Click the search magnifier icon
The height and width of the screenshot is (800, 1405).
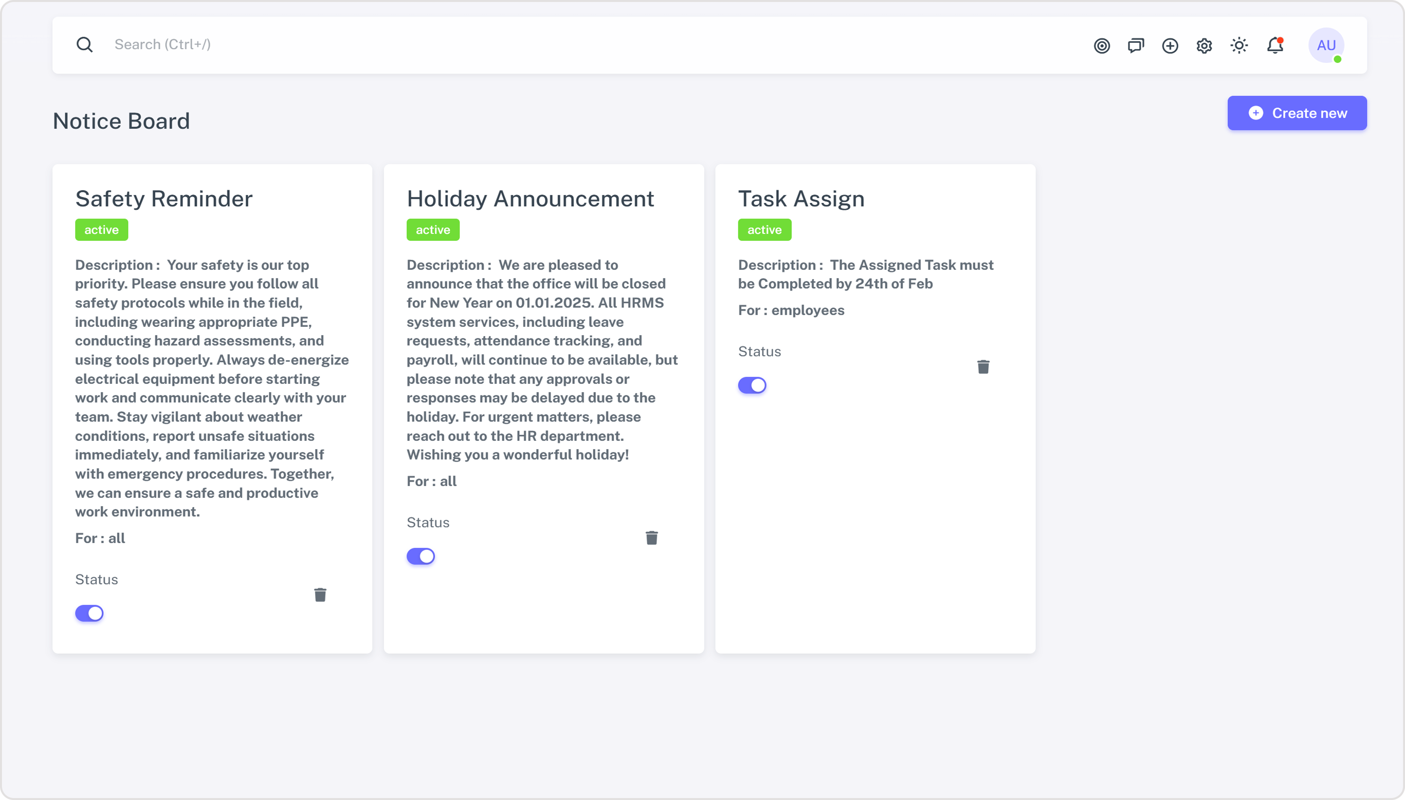pos(85,45)
